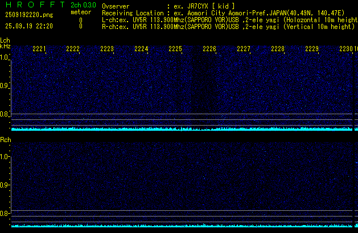
Task: Click the L-ch receiver description line
Action: 228,19
